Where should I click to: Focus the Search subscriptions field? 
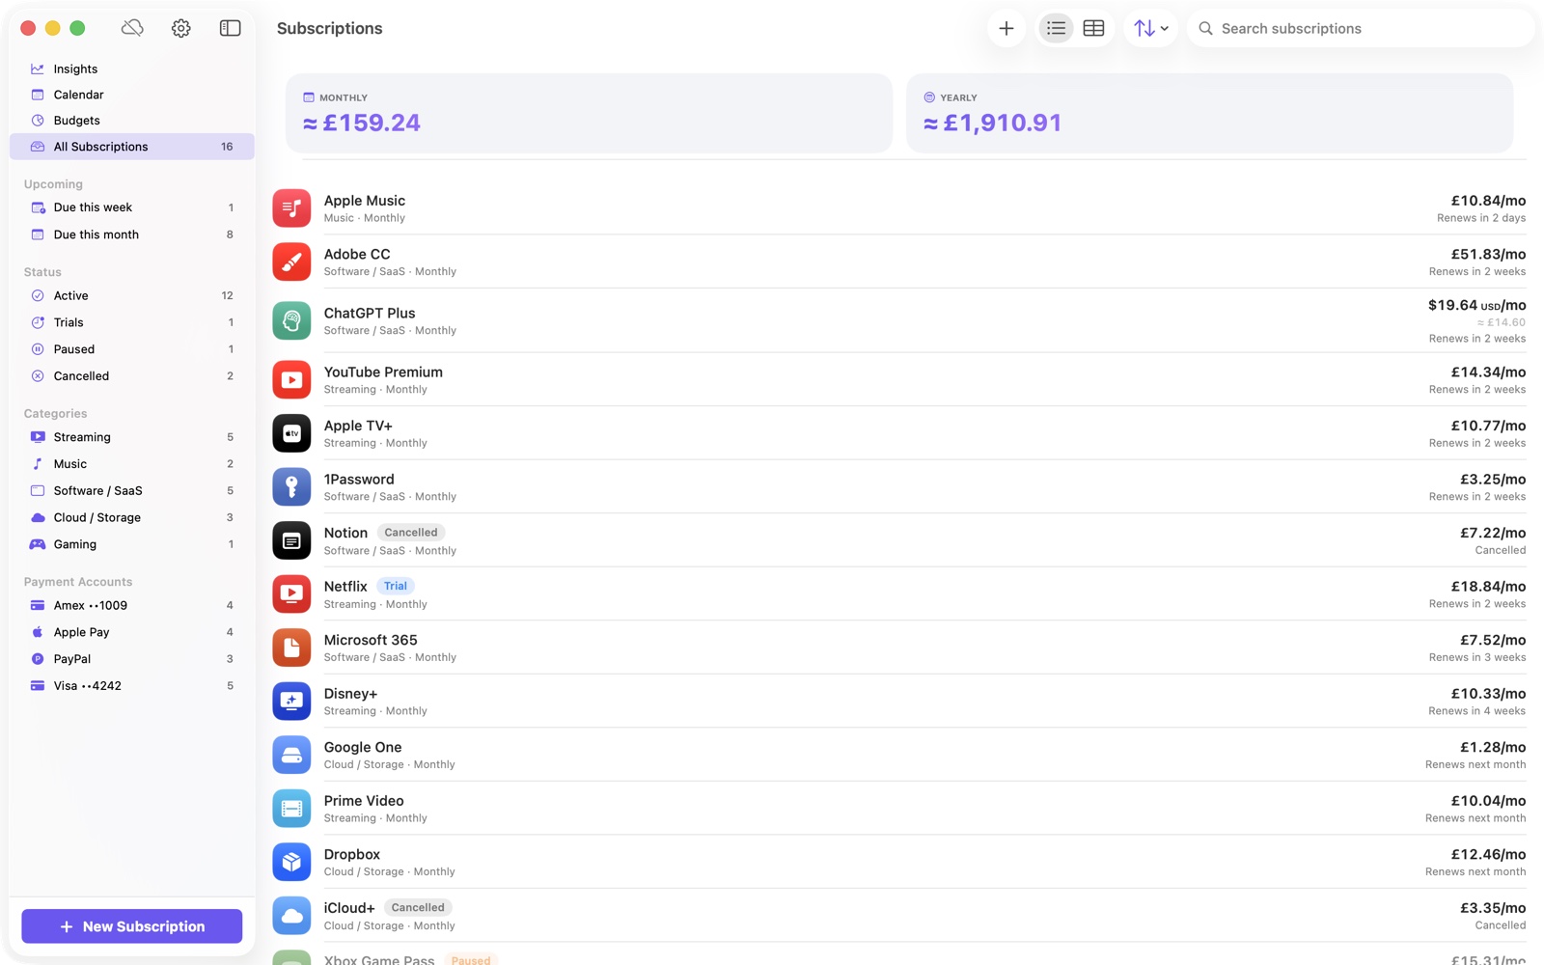tap(1360, 29)
